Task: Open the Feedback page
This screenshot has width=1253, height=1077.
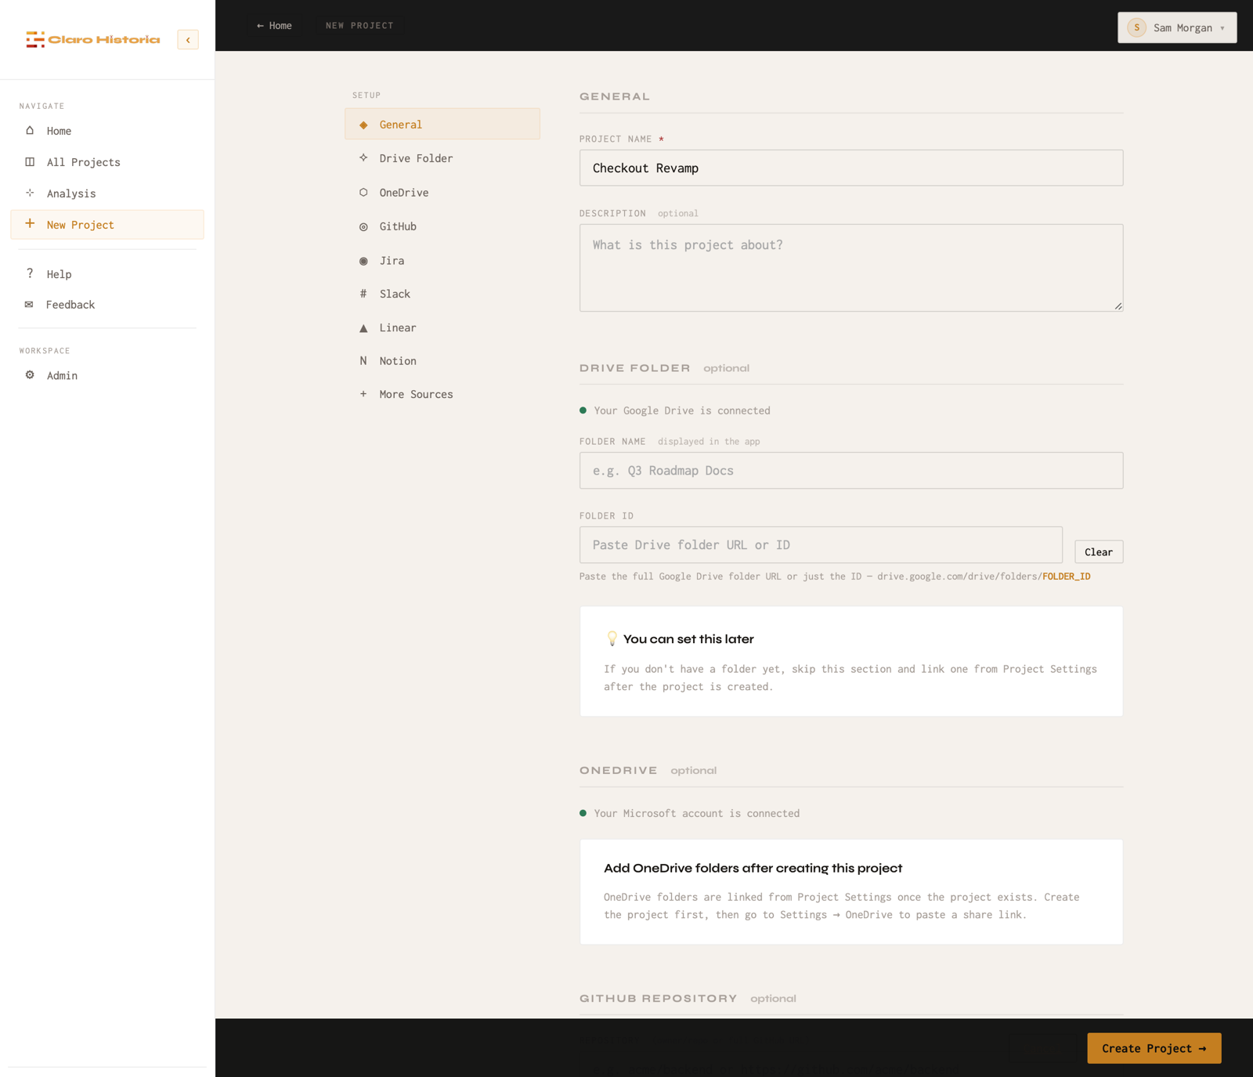Action: [x=107, y=305]
